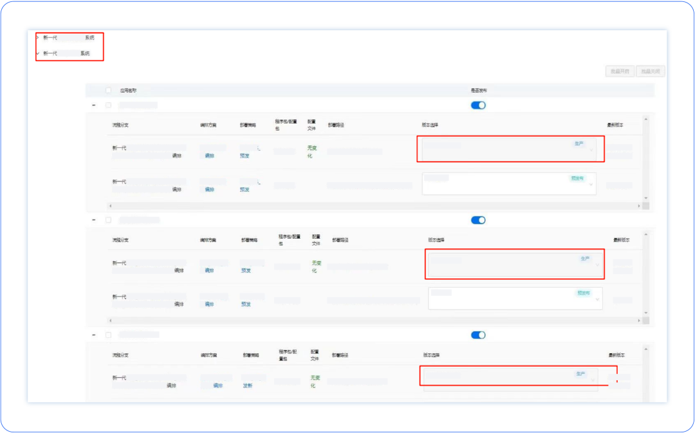Viewport: 695px width, 433px height.
Task: Click green 无变化 text in second application
Action: coord(316,267)
